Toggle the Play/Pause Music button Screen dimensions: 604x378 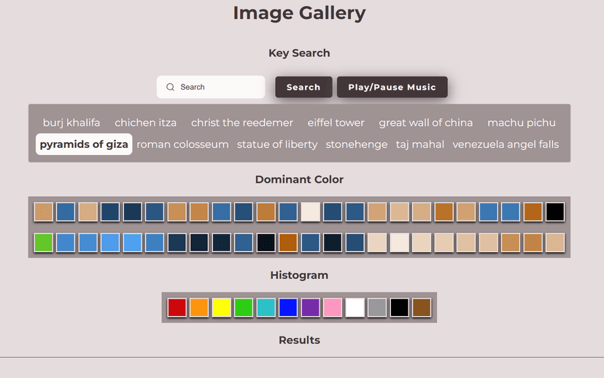(x=392, y=87)
